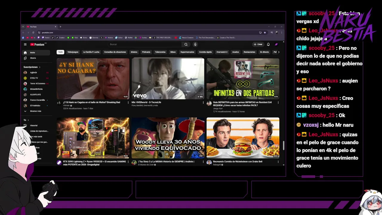Select the Música filter chip
This screenshot has width=382, height=215.
point(134,52)
